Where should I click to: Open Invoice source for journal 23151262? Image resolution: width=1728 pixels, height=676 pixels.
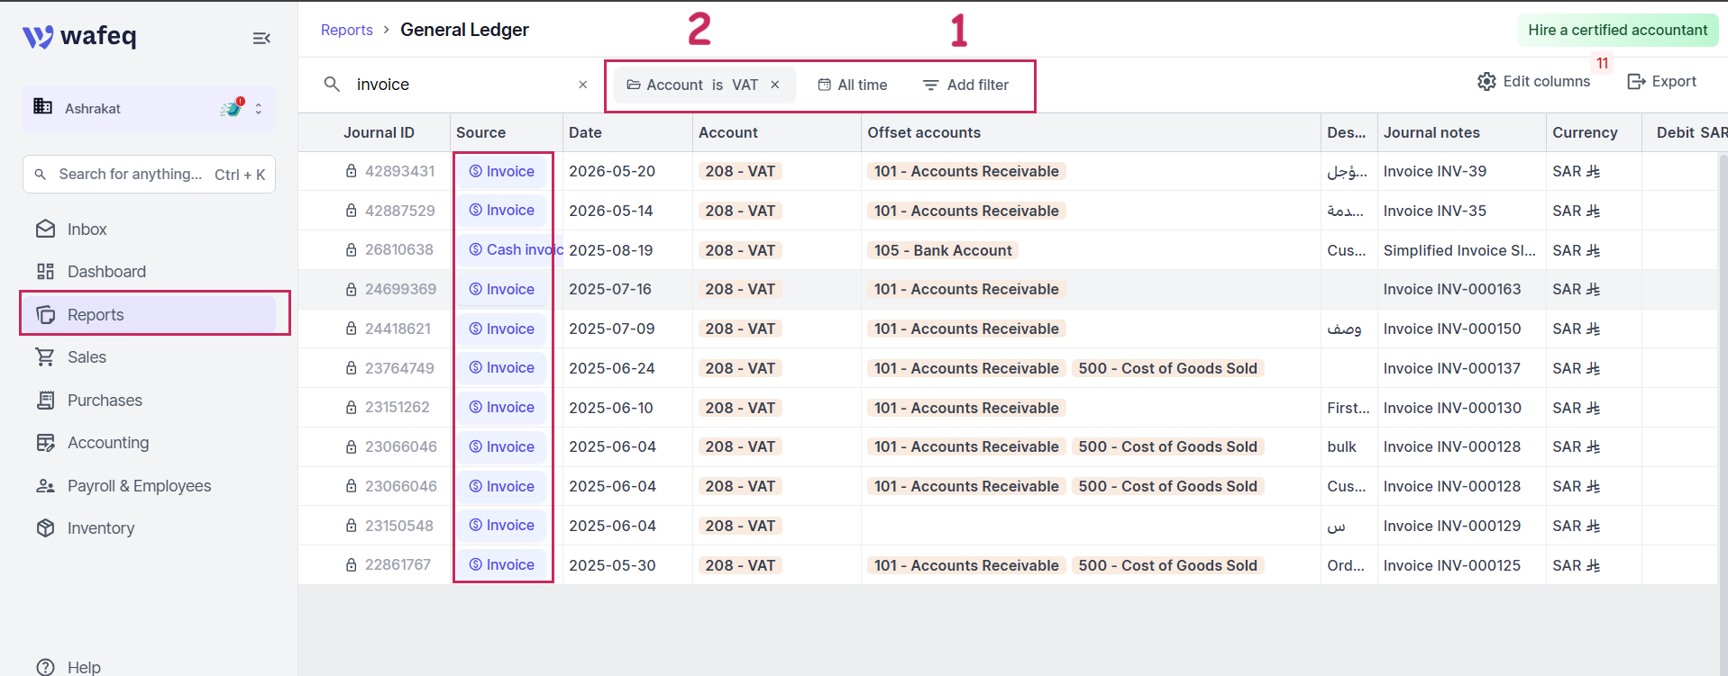click(x=502, y=408)
